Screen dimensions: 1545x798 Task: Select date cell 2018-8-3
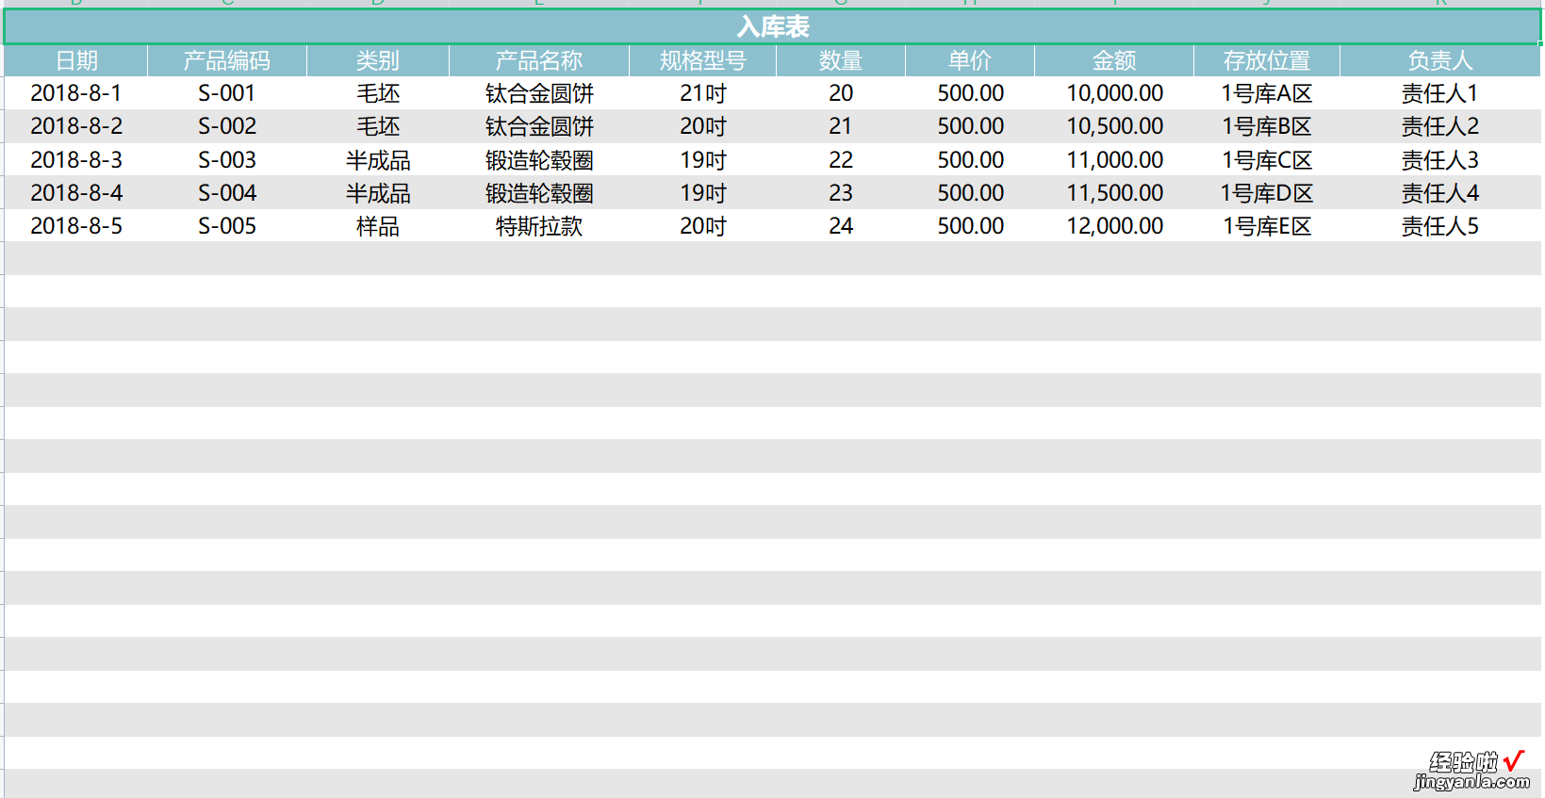(76, 159)
